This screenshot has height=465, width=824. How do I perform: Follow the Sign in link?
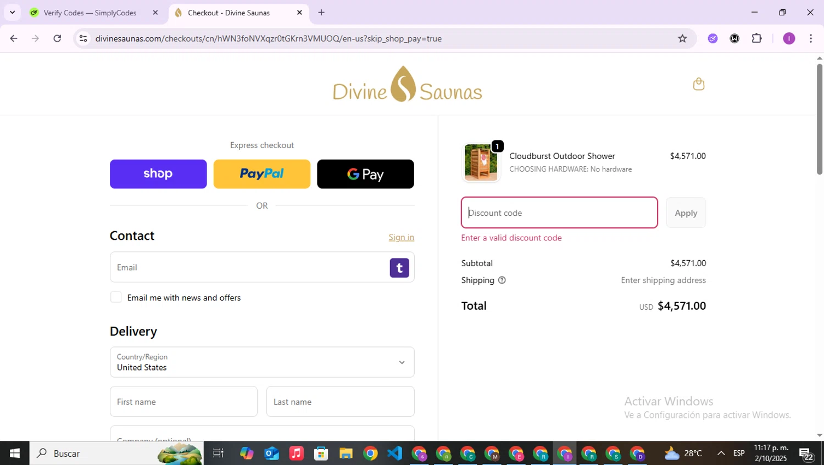[402, 237]
